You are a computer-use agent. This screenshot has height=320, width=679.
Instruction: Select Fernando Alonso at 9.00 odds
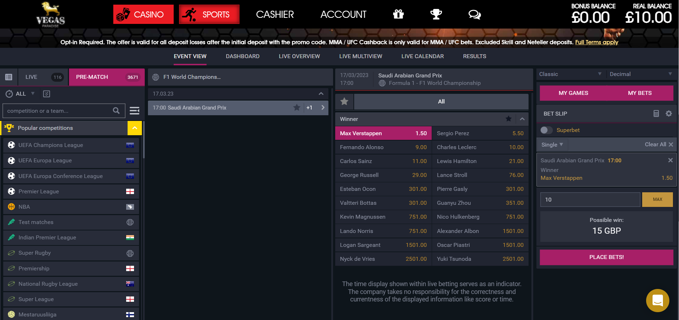tap(383, 147)
